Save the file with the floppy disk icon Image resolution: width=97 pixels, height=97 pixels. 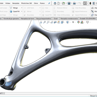tap(69, 3)
